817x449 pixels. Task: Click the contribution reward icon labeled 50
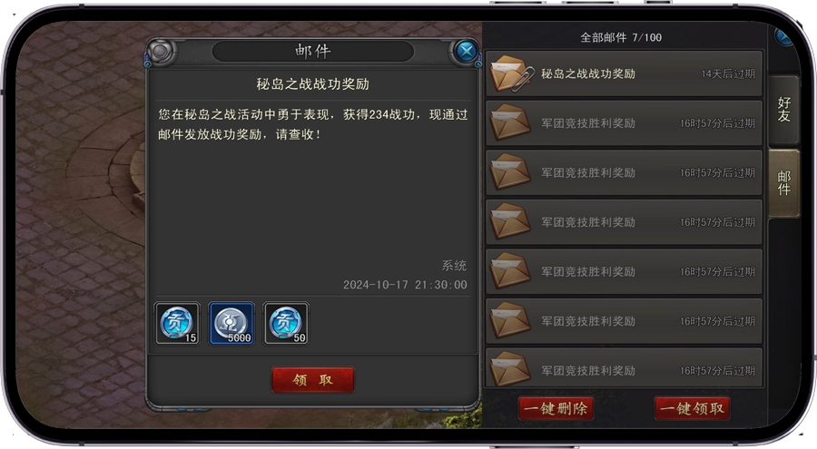click(286, 324)
